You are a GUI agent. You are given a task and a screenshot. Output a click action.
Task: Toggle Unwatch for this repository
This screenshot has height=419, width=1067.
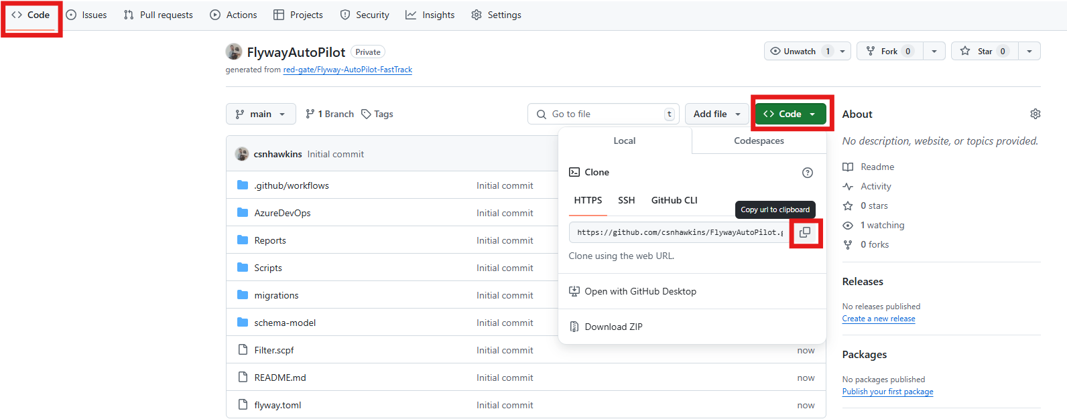800,51
